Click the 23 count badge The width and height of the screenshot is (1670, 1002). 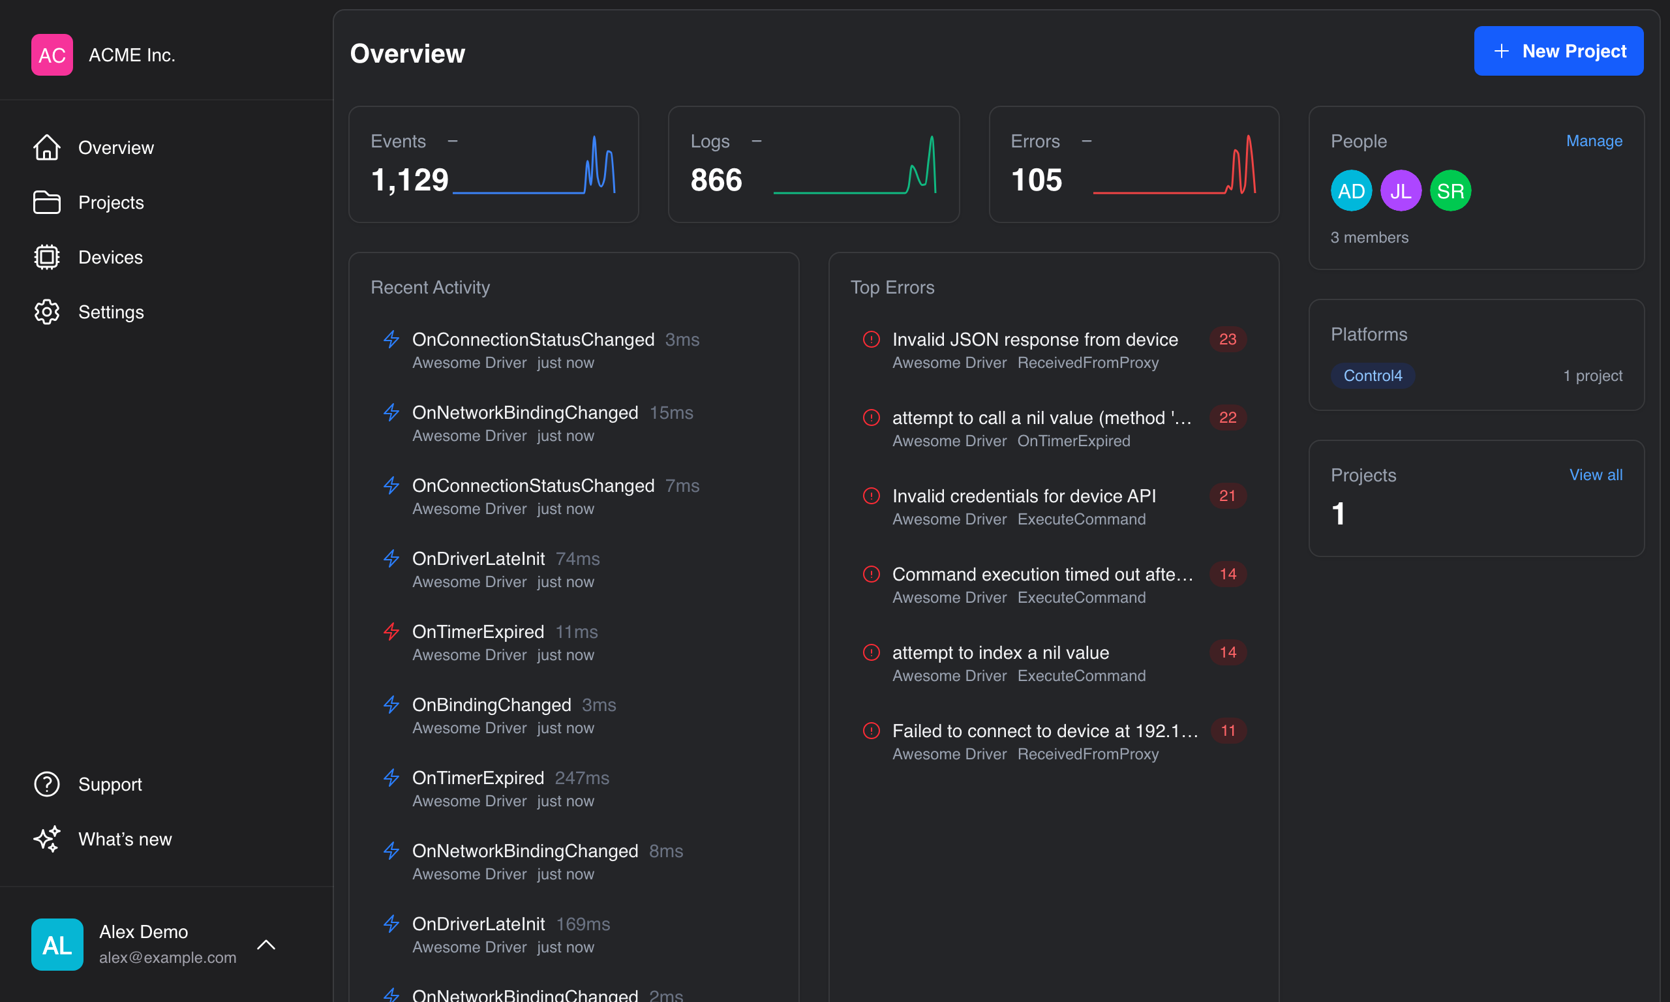coord(1228,339)
